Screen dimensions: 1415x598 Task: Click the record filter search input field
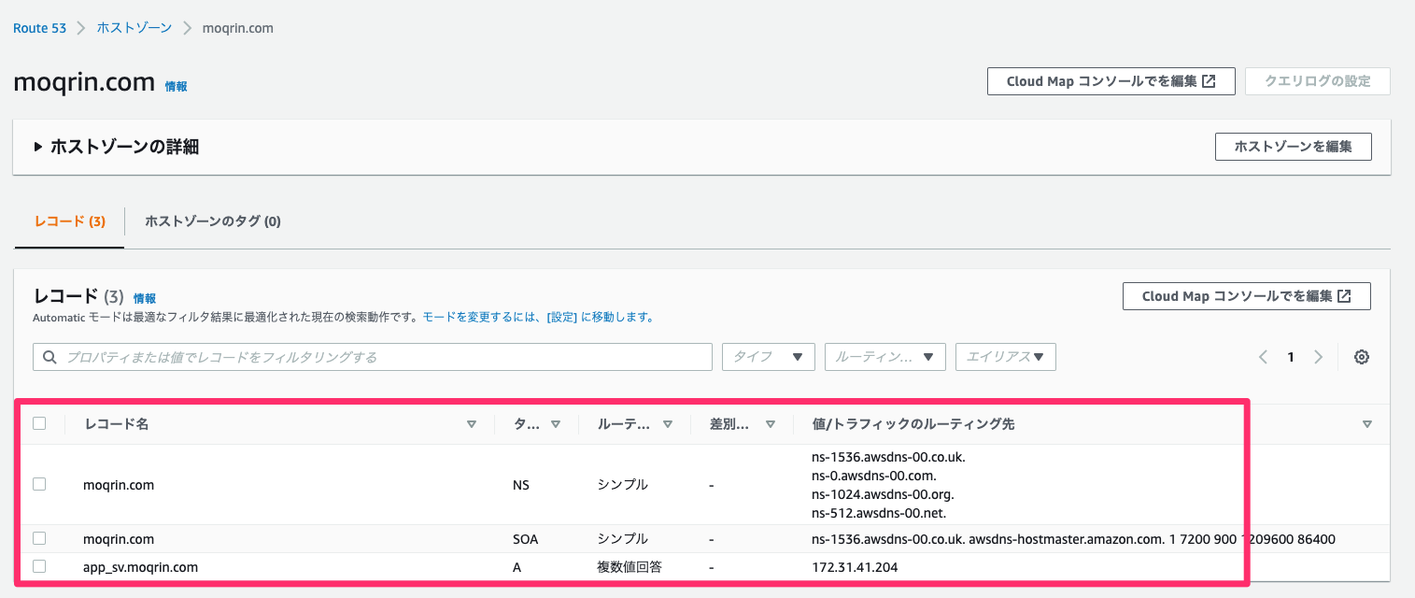coord(374,357)
